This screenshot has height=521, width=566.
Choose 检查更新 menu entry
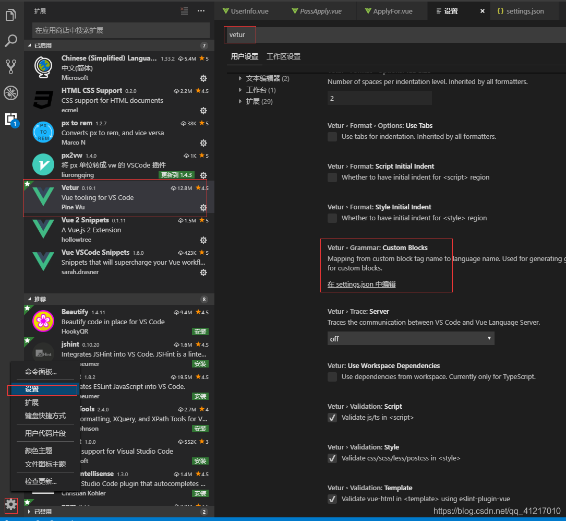pos(45,481)
